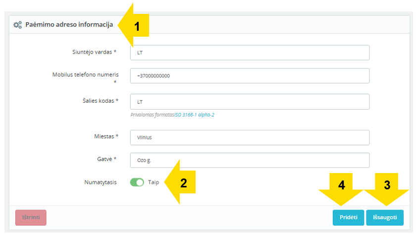Save the address with the Išsaugoti button

pos(385,218)
